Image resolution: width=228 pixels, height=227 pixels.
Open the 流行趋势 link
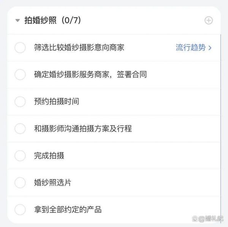click(191, 48)
